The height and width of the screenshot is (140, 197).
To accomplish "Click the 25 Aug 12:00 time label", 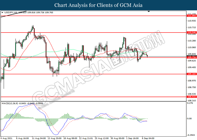I will 102,138.
